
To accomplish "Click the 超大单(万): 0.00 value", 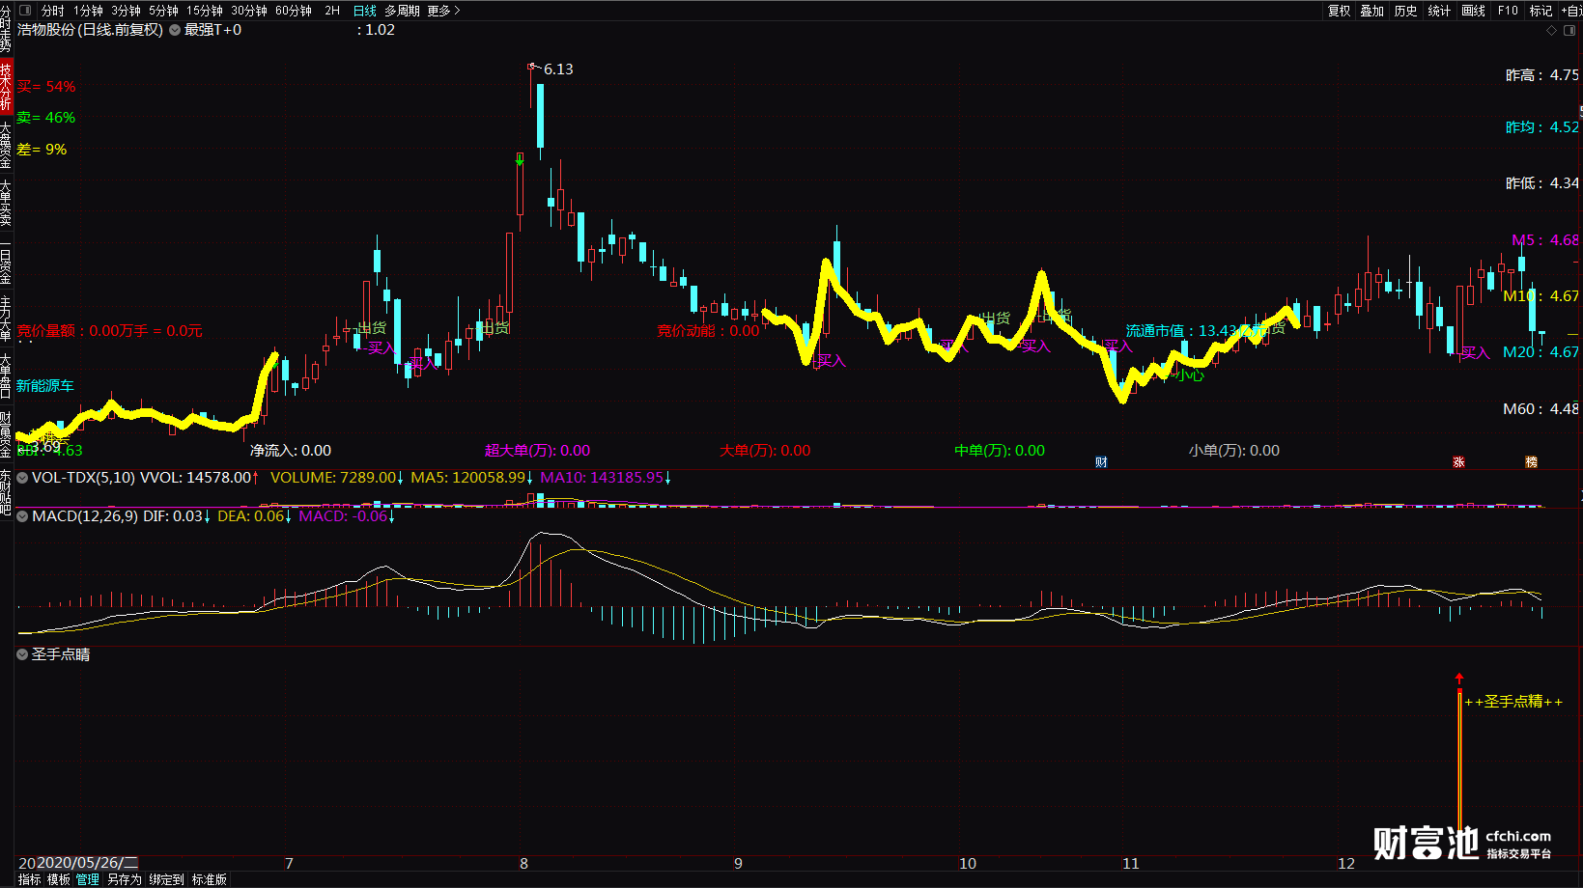I will pos(538,451).
